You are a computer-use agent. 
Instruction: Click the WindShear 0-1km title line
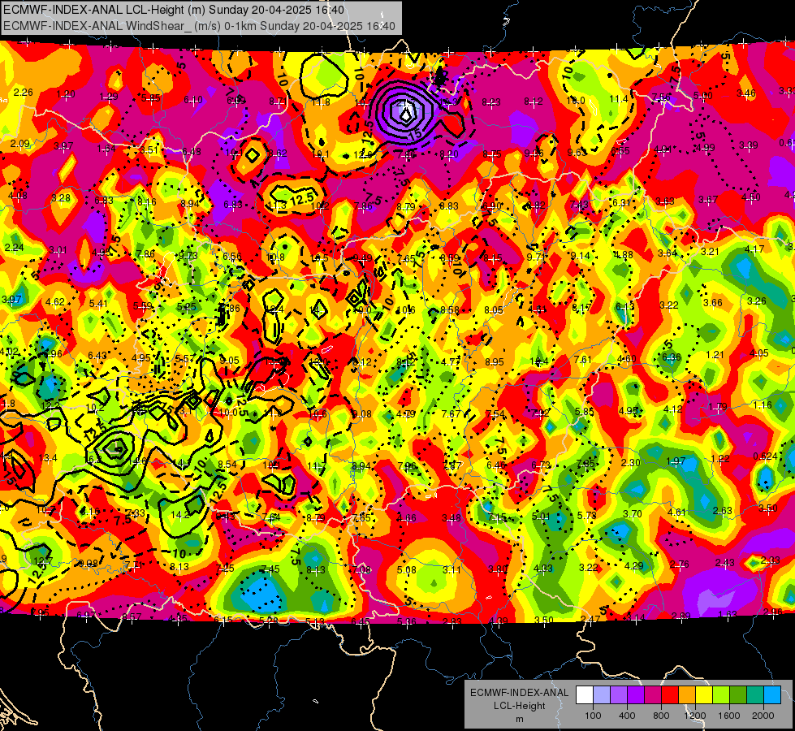click(x=199, y=26)
